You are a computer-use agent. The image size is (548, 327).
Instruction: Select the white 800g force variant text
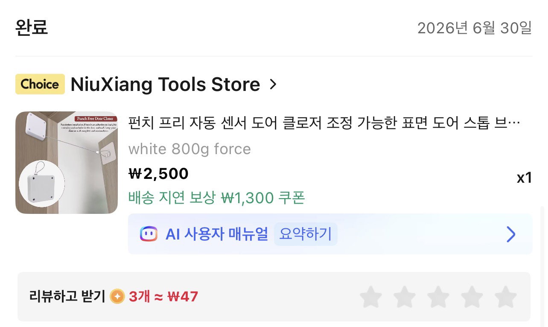189,149
